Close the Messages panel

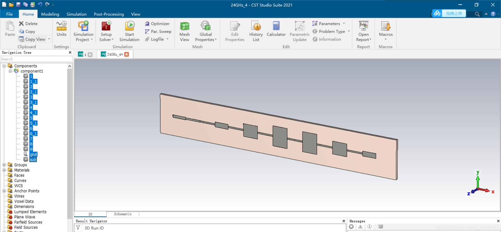click(x=498, y=221)
